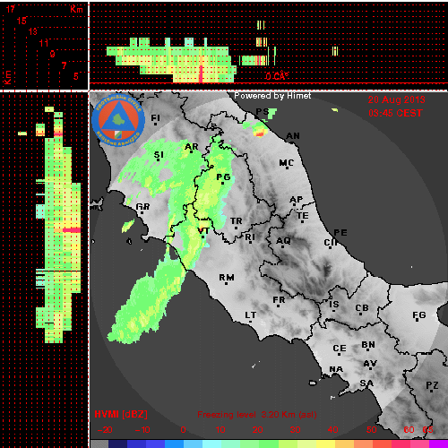Click the -10 value on the dBZ scale
Screen dimensions: 448x448
142,430
